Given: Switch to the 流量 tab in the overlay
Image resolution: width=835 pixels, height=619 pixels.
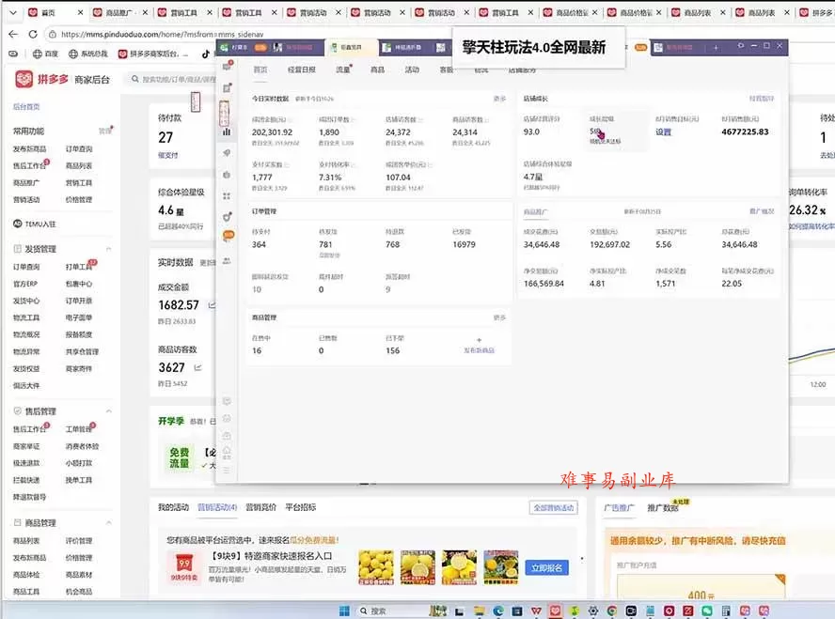Looking at the screenshot, I should click(343, 70).
